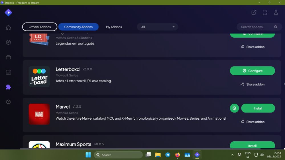Switch to Community Addons tab
Viewport: 285px width, 160px height.
pos(78,27)
